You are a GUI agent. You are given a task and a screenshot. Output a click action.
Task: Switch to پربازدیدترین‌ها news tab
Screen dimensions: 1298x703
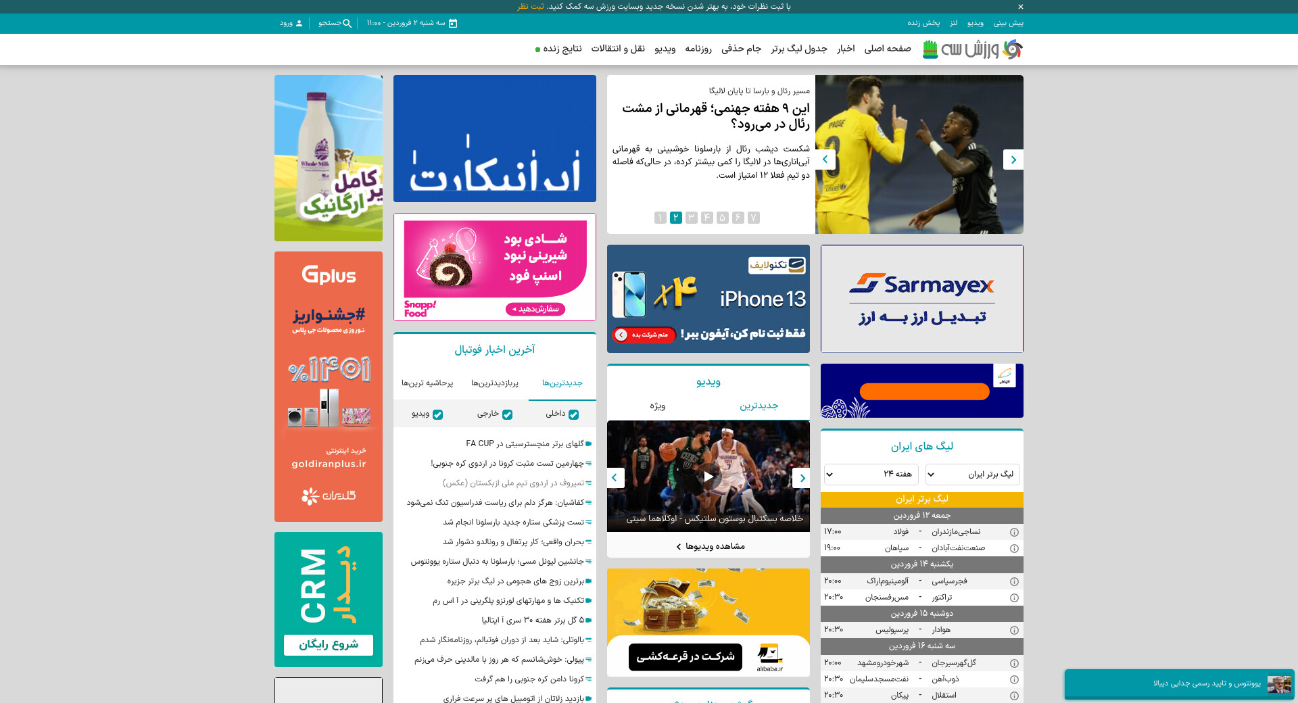pos(495,383)
